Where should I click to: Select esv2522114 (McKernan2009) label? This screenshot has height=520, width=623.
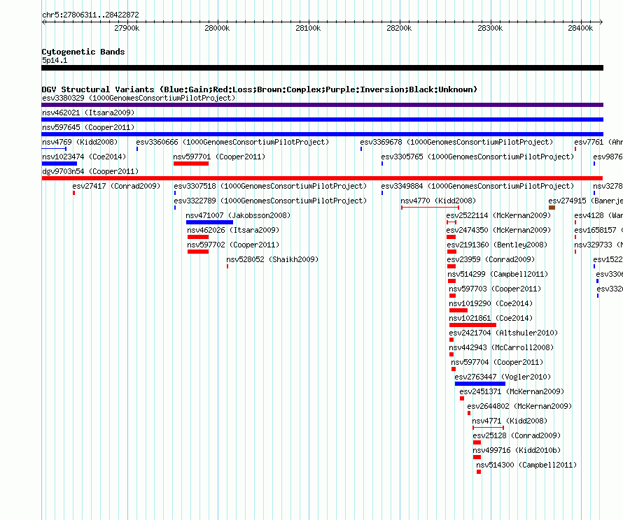[x=498, y=215]
